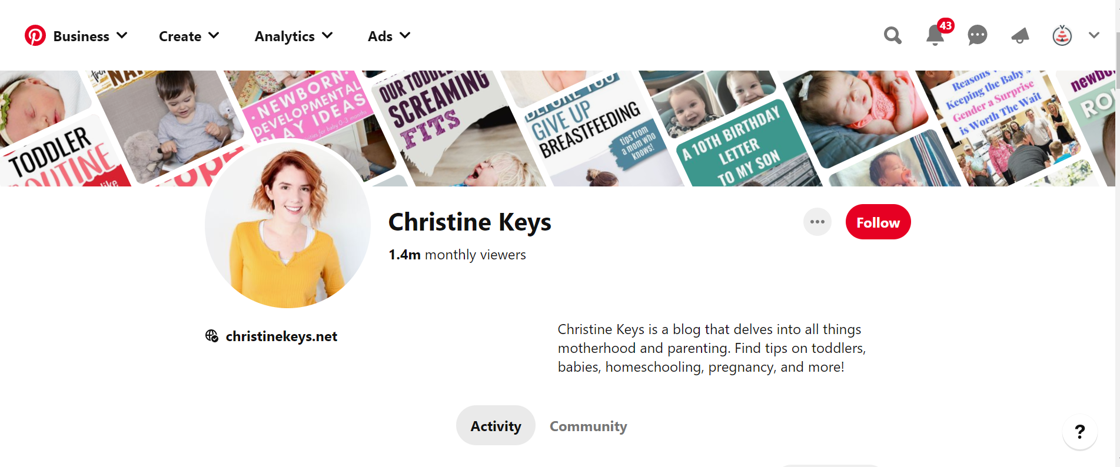The image size is (1120, 467).
Task: Follow Christine Keys
Action: click(878, 222)
